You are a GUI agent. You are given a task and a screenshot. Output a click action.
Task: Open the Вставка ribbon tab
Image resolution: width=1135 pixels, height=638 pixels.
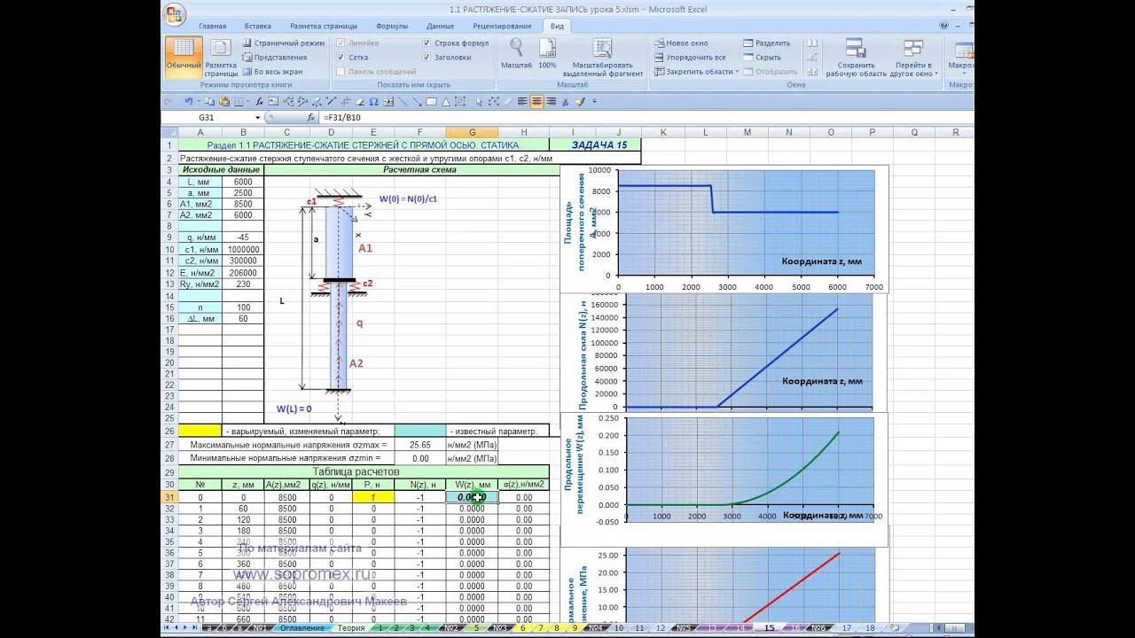258,27
